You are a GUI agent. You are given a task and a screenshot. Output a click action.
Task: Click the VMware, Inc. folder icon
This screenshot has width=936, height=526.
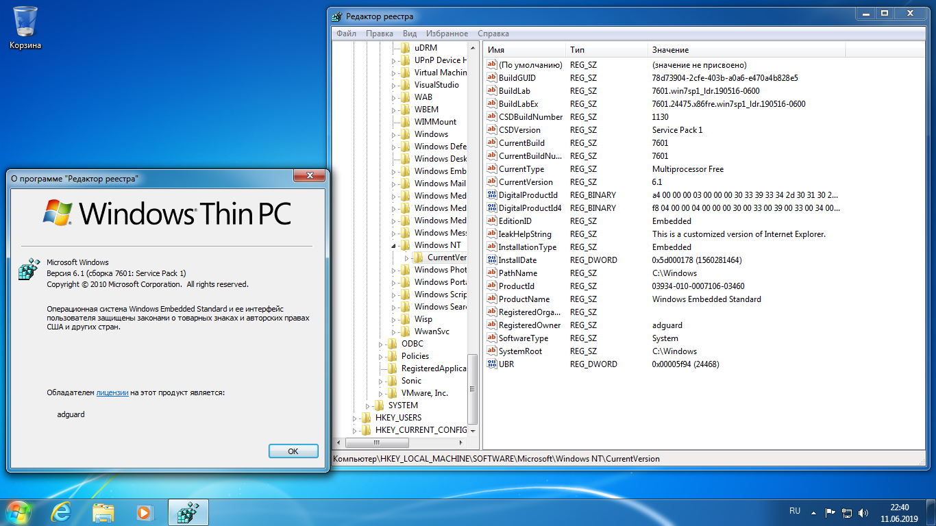393,393
